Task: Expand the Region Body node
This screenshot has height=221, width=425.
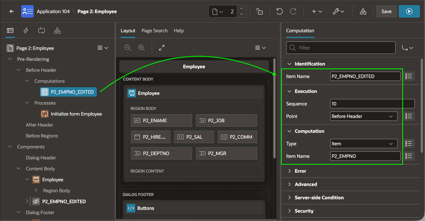Action: click(x=36, y=190)
